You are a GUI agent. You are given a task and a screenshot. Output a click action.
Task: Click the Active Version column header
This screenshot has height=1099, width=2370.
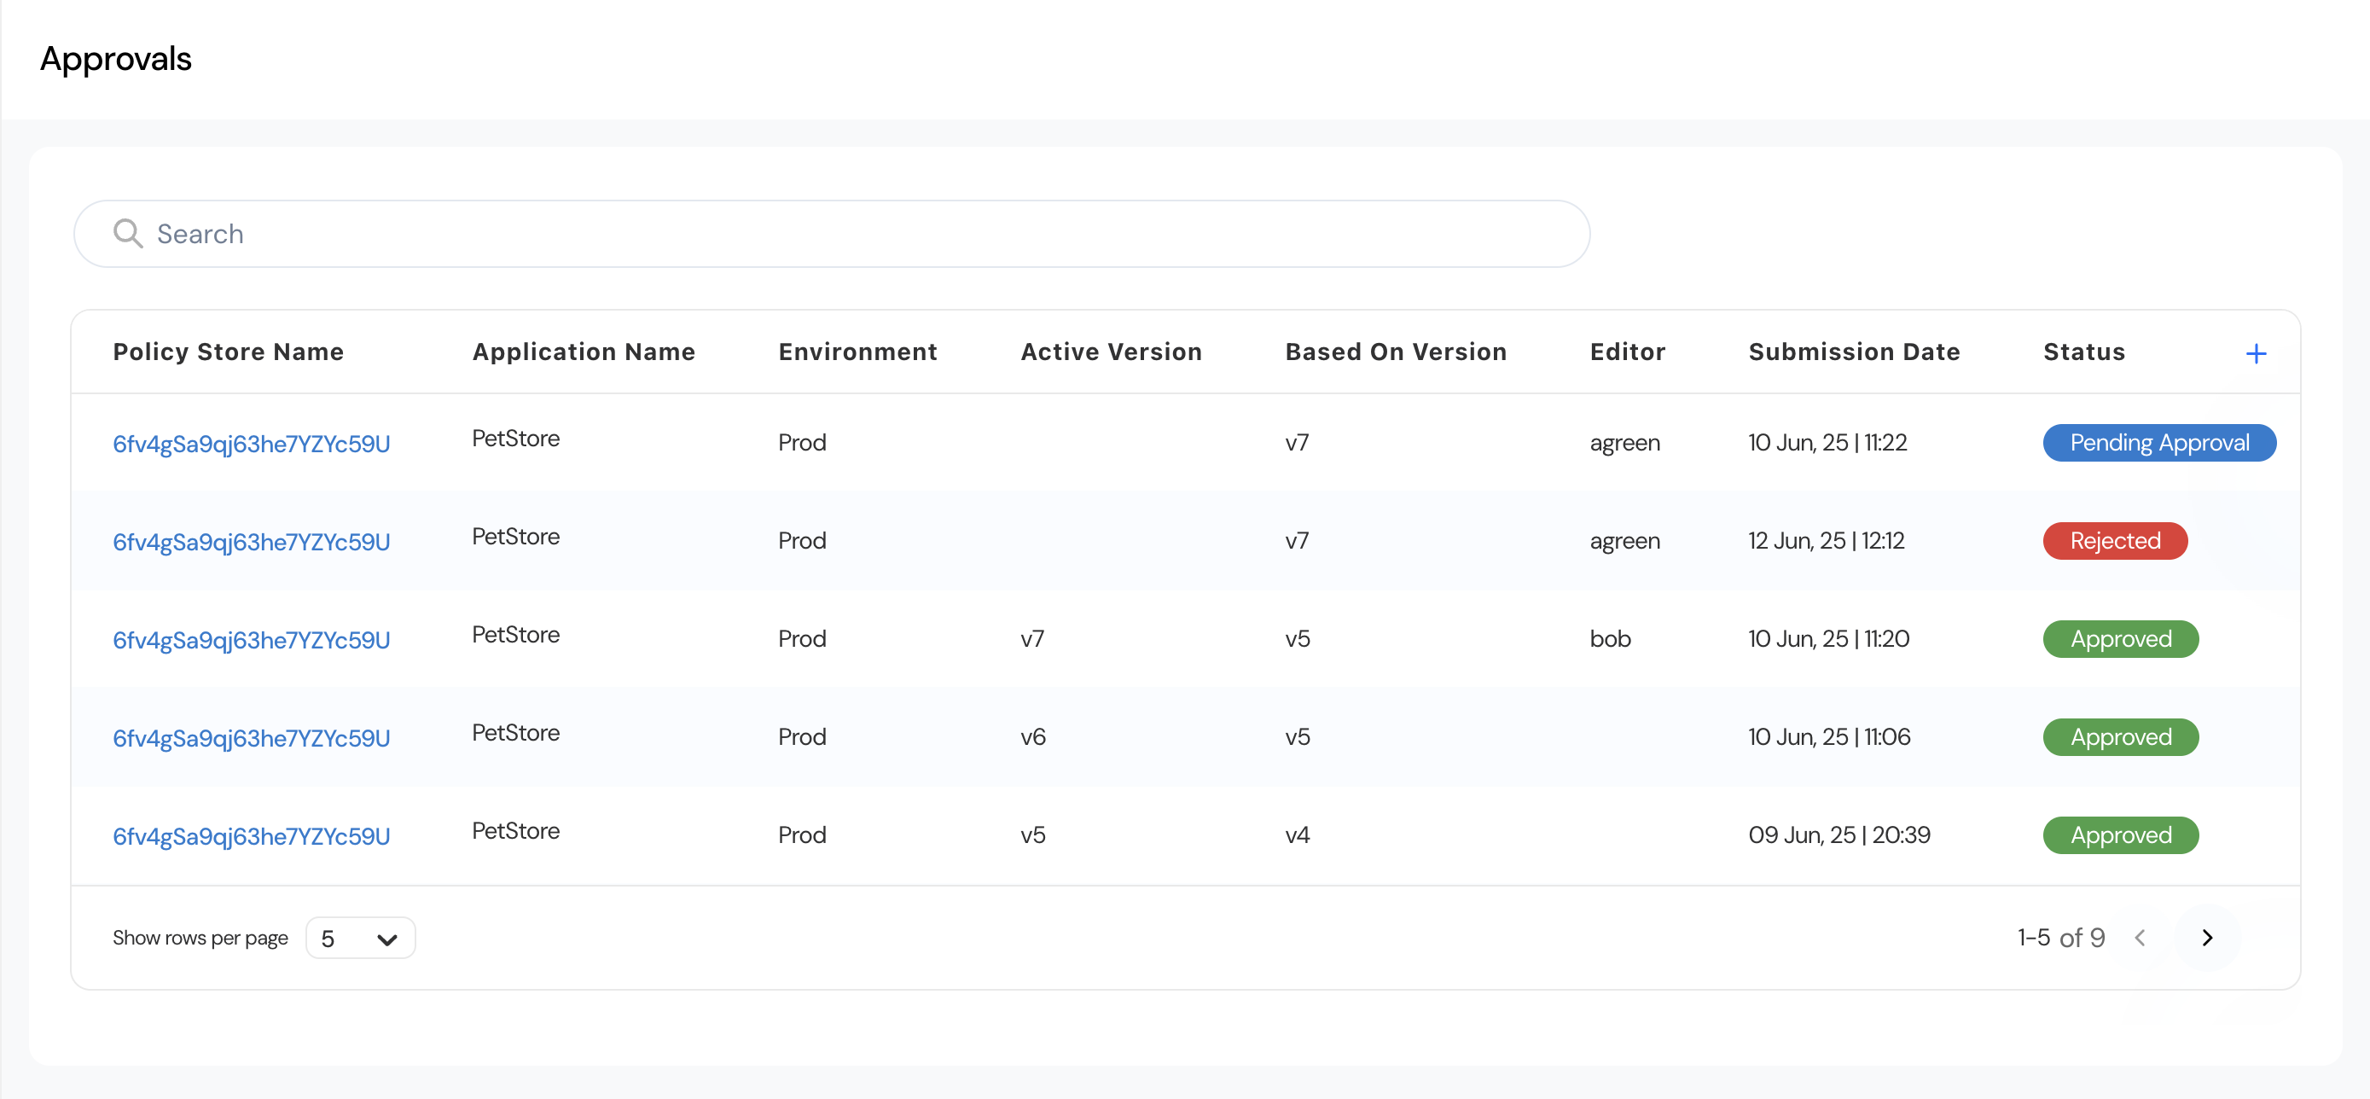tap(1111, 352)
